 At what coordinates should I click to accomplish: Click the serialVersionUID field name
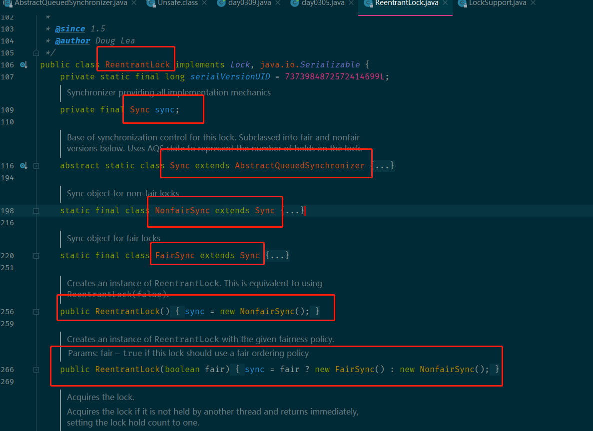pyautogui.click(x=230, y=77)
